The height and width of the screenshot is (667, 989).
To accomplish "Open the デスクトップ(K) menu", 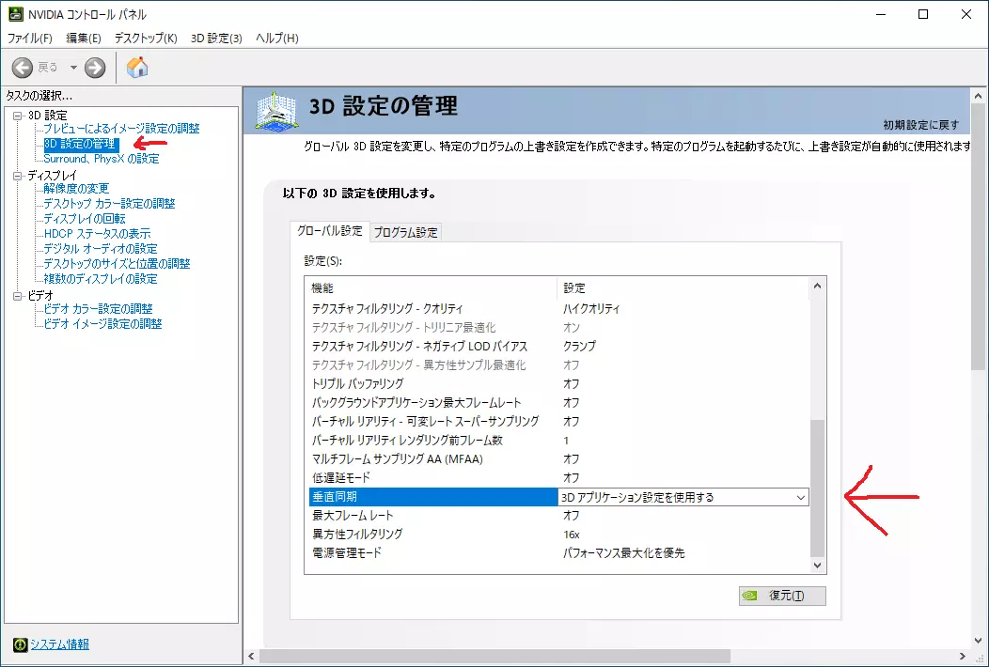I will pos(146,38).
